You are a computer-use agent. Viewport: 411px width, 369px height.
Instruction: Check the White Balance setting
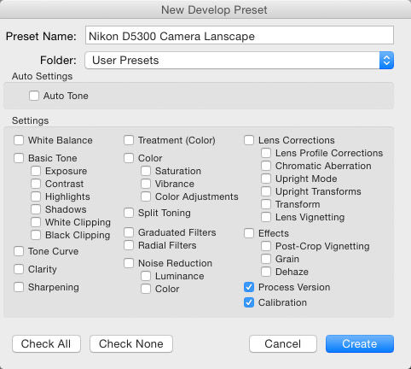pos(19,140)
